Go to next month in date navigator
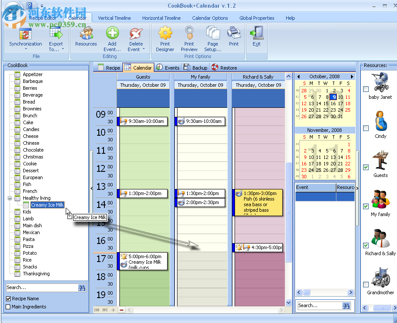397x323 pixels. point(352,76)
